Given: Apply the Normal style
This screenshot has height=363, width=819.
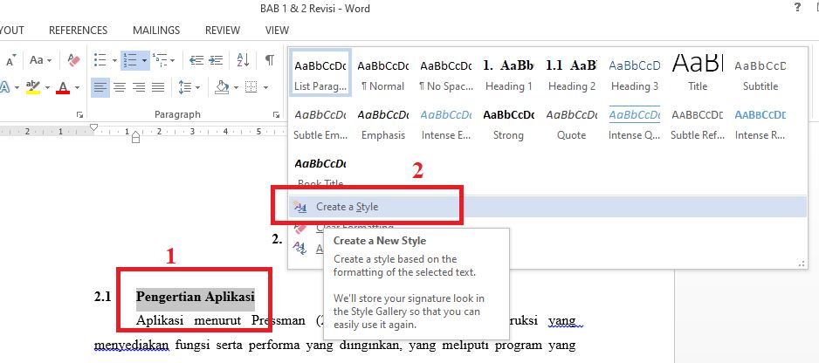Looking at the screenshot, I should pyautogui.click(x=383, y=73).
